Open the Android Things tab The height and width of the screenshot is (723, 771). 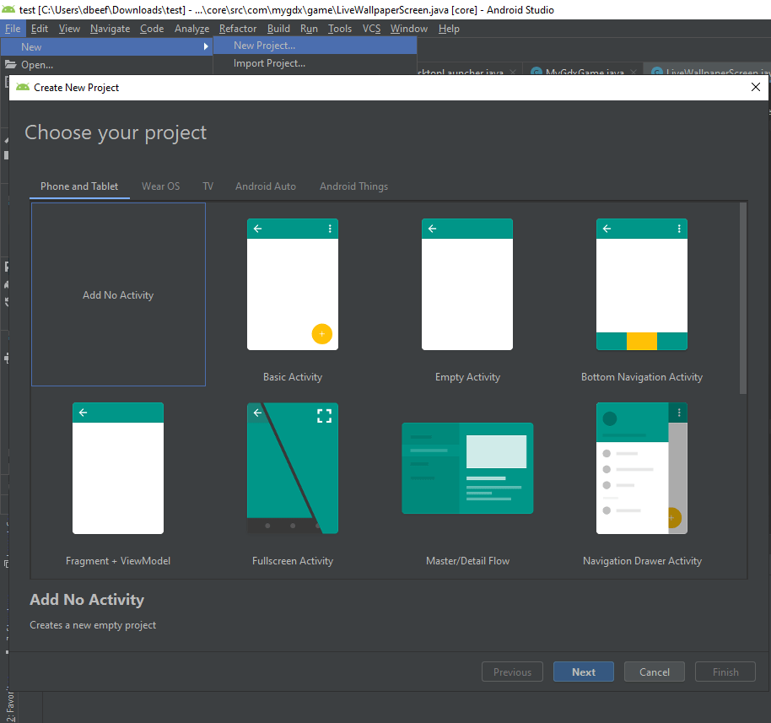click(x=353, y=186)
